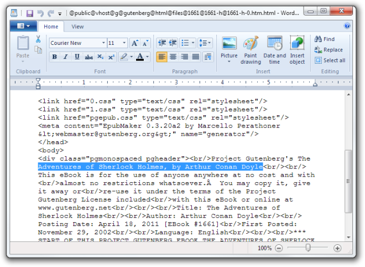Viewport: 365px width, 267px height.
Task: Open the Paste dropdown arrow
Action: (x=23, y=61)
